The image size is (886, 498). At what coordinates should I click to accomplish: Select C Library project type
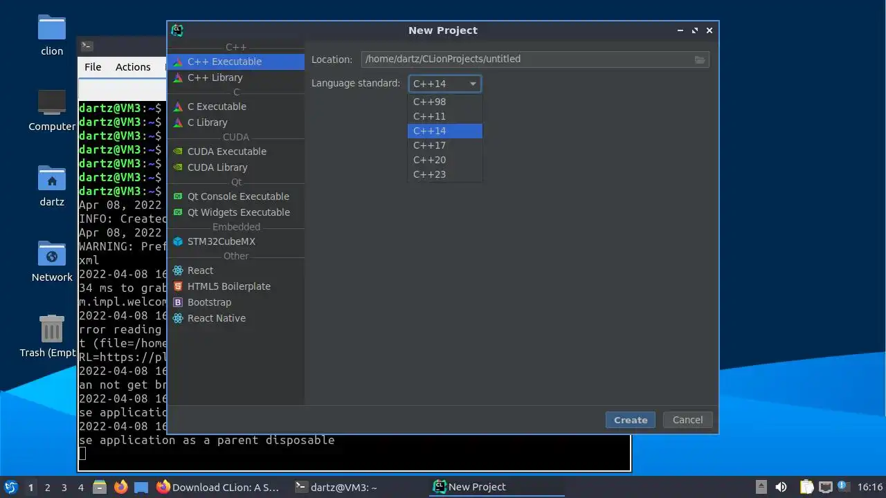[235, 122]
